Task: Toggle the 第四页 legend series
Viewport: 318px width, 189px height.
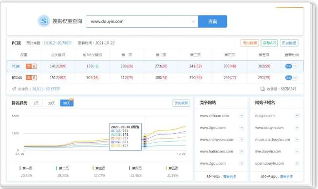Action: click(135, 168)
